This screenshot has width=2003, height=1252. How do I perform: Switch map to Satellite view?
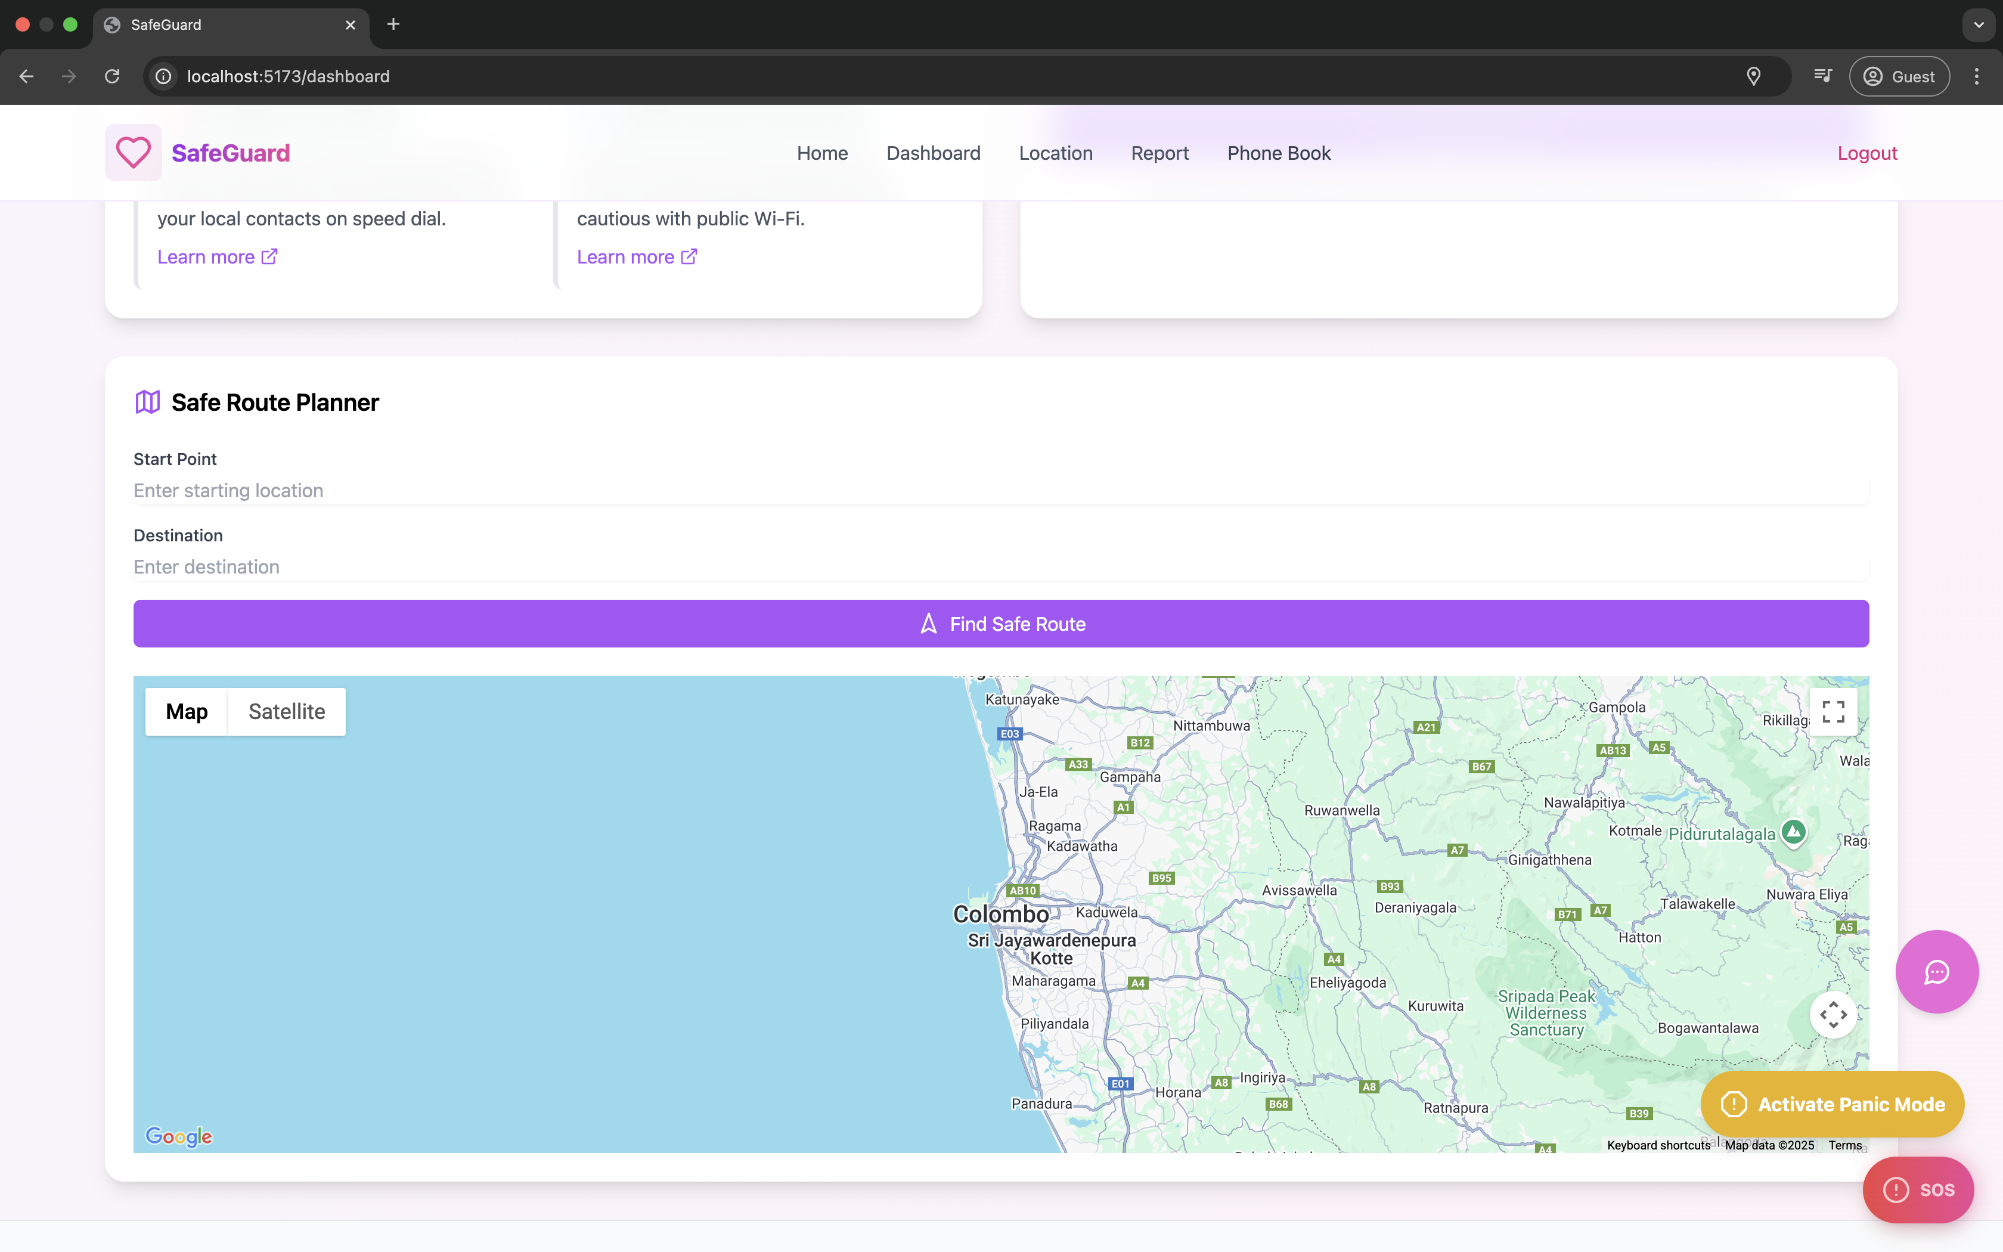(x=286, y=711)
